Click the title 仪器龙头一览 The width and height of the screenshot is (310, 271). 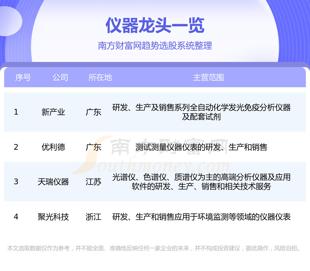click(x=155, y=26)
